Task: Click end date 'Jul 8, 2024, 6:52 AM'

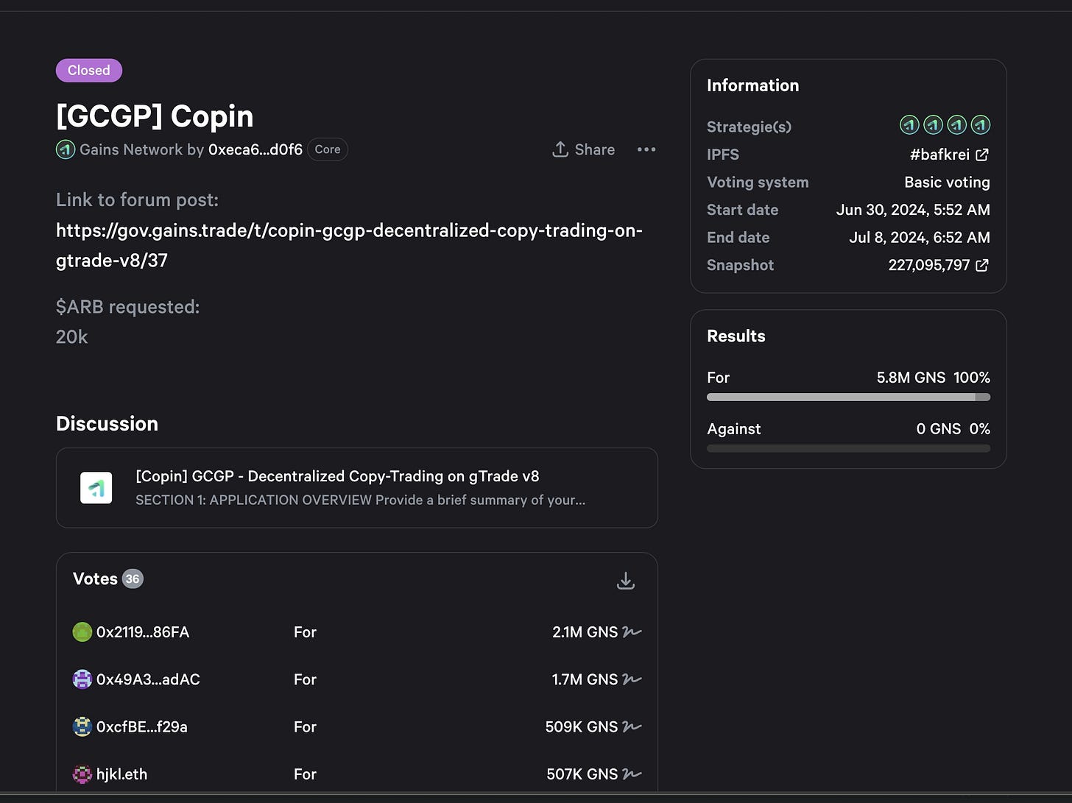Action: tap(920, 238)
